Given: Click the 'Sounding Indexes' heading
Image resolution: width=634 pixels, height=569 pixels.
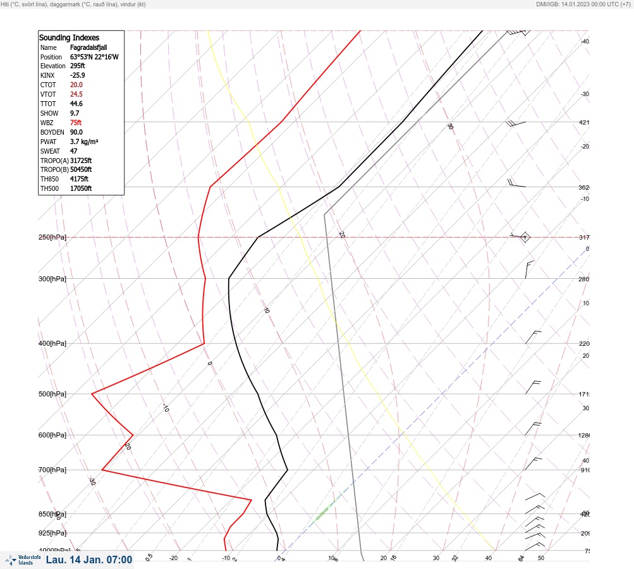Looking at the screenshot, I should (x=69, y=37).
